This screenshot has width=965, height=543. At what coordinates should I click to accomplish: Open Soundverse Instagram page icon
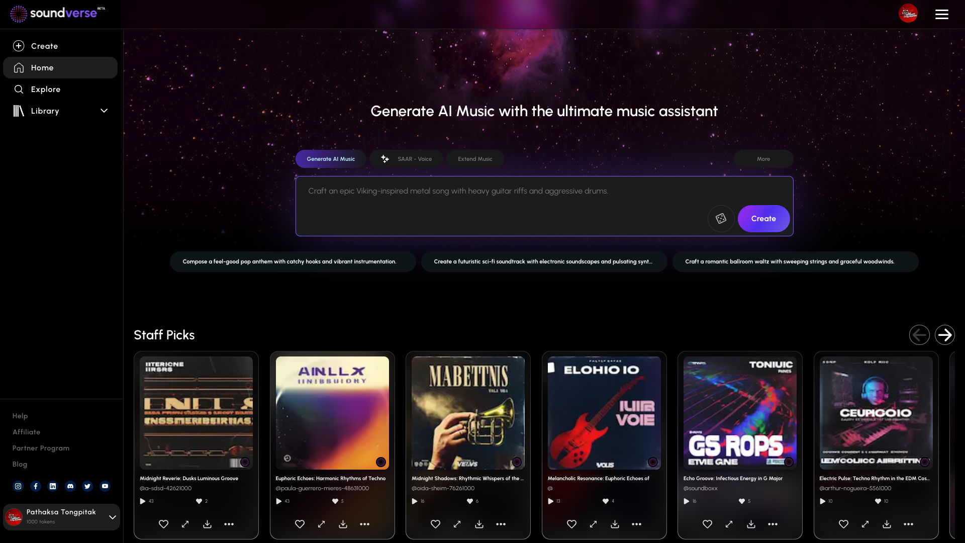18,486
